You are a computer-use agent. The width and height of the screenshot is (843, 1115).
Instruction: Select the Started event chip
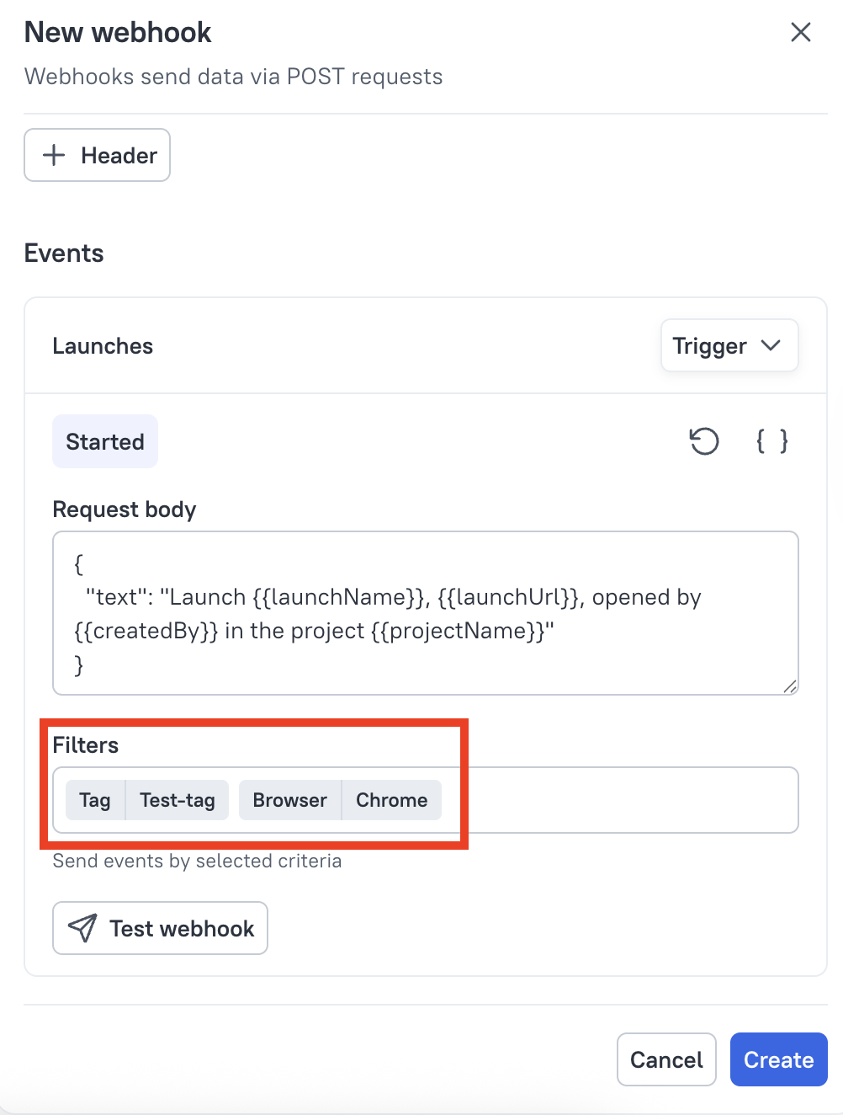[x=105, y=441]
